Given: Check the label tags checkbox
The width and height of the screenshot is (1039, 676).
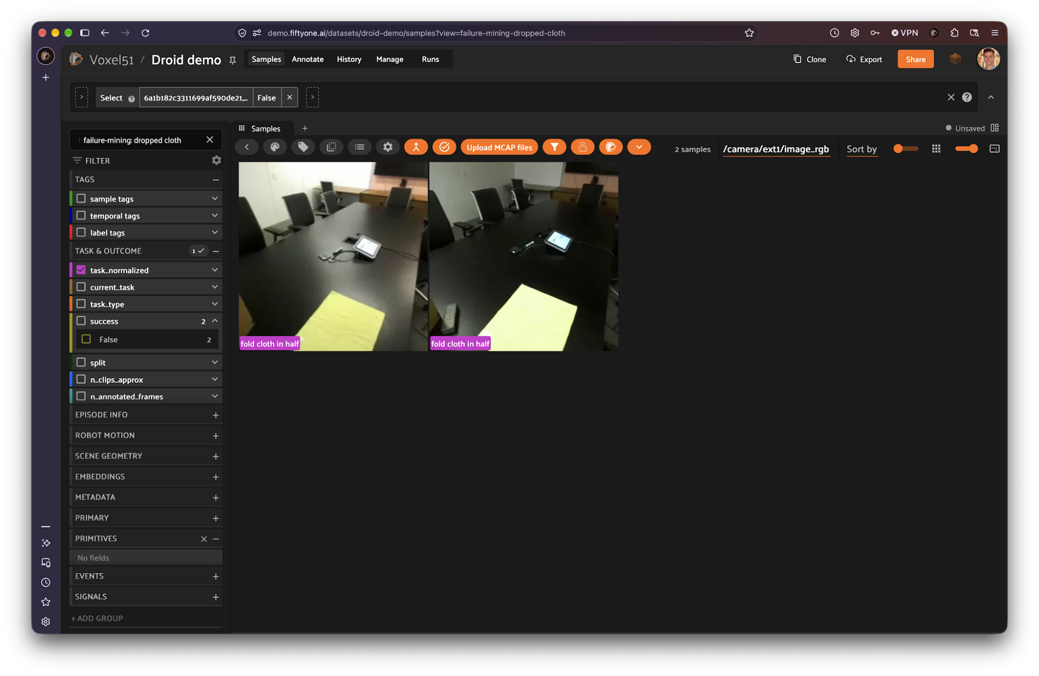Looking at the screenshot, I should pyautogui.click(x=81, y=232).
